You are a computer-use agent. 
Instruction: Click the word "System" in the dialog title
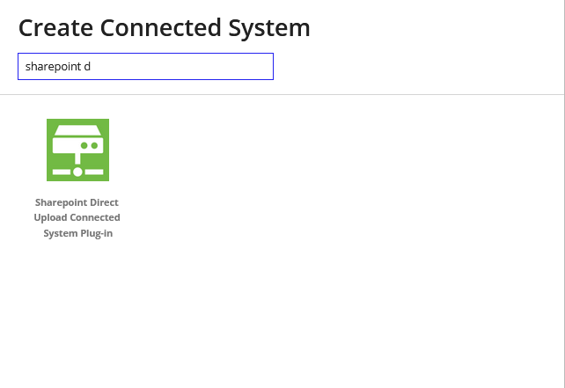click(266, 27)
